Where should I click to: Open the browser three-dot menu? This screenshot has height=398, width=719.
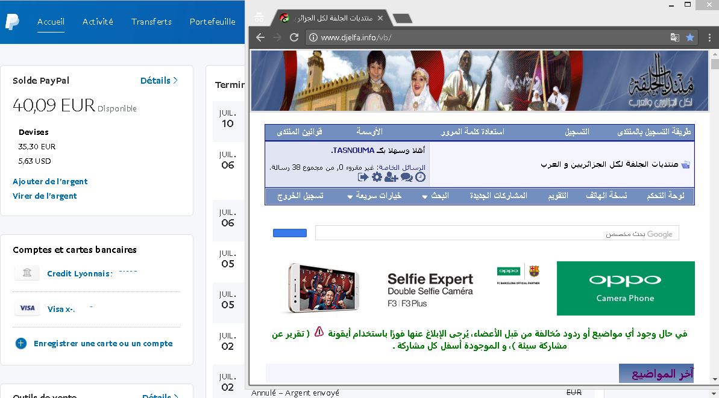click(709, 37)
